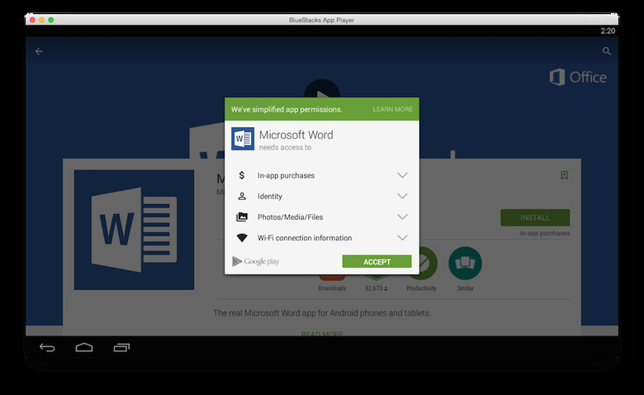Expand the In-app purchases permission
Image resolution: width=644 pixels, height=395 pixels.
pos(402,175)
